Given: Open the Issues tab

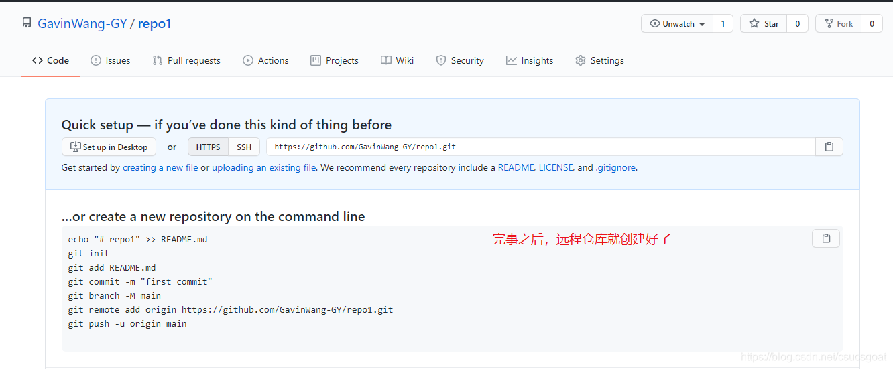Looking at the screenshot, I should [x=111, y=60].
